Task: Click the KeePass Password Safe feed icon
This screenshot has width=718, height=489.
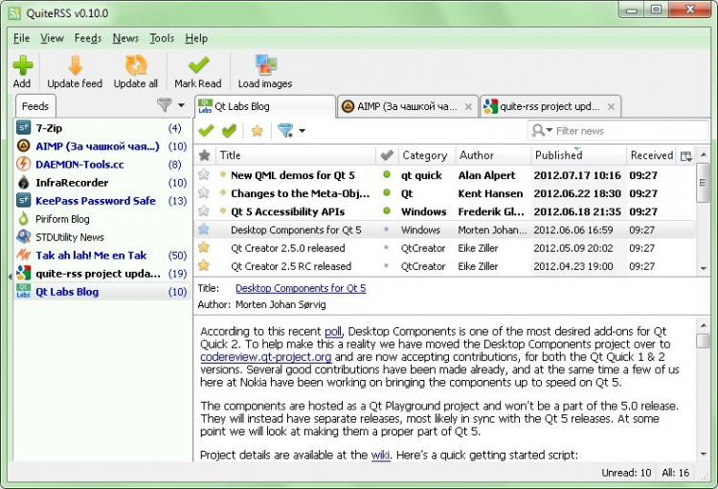Action: pyautogui.click(x=23, y=200)
